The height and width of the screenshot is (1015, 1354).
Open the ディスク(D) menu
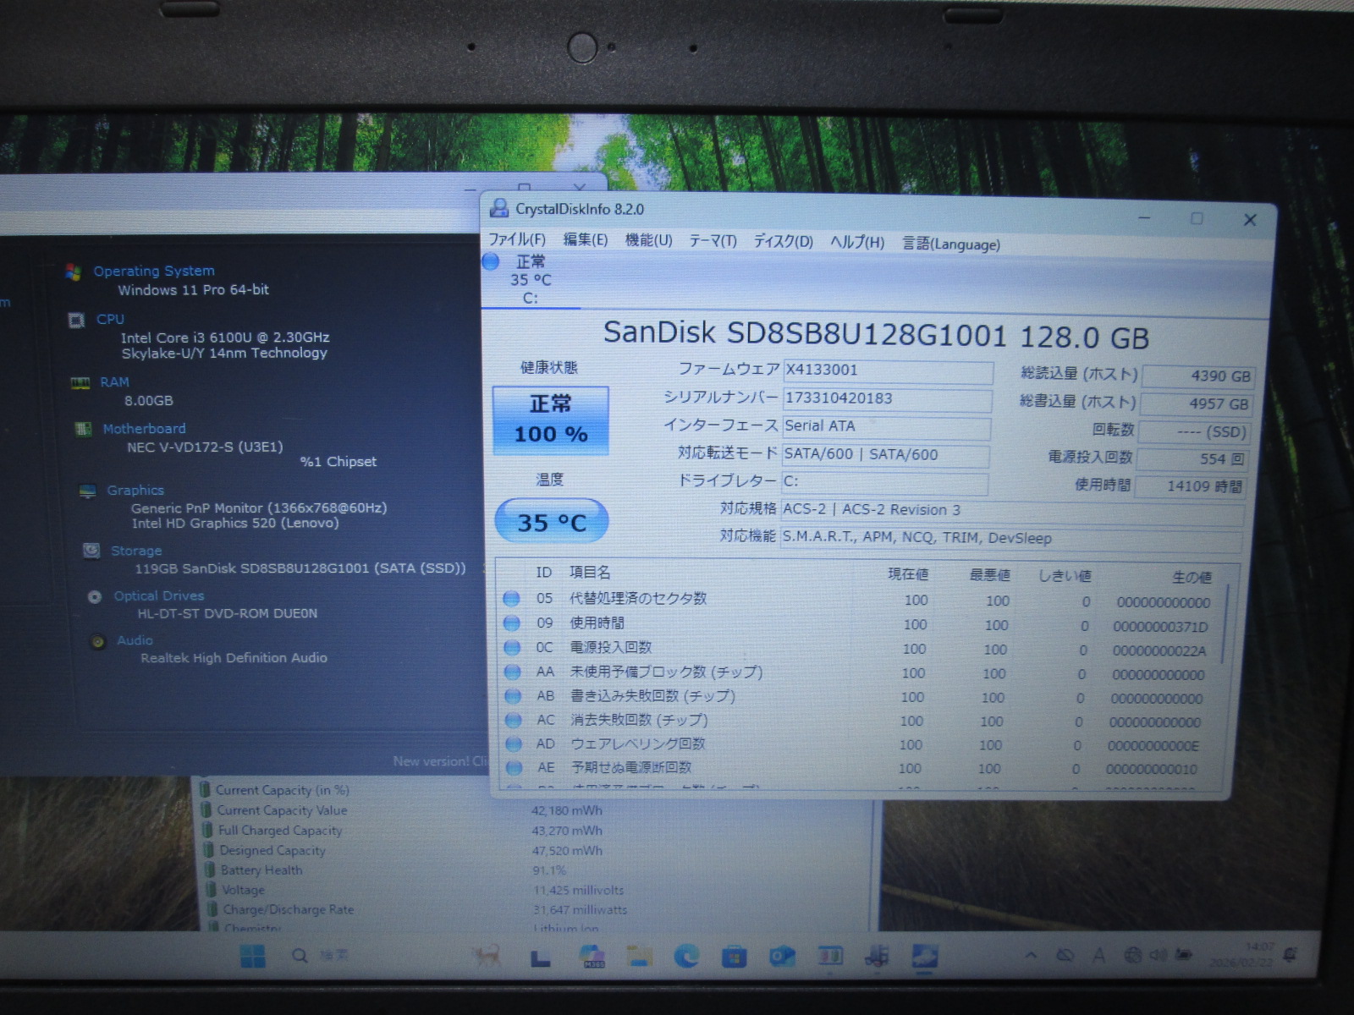[x=783, y=242]
